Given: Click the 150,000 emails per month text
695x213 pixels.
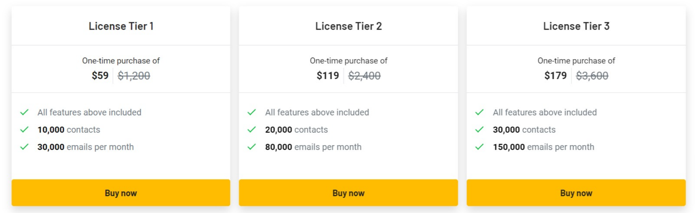Looking at the screenshot, I should pos(543,147).
